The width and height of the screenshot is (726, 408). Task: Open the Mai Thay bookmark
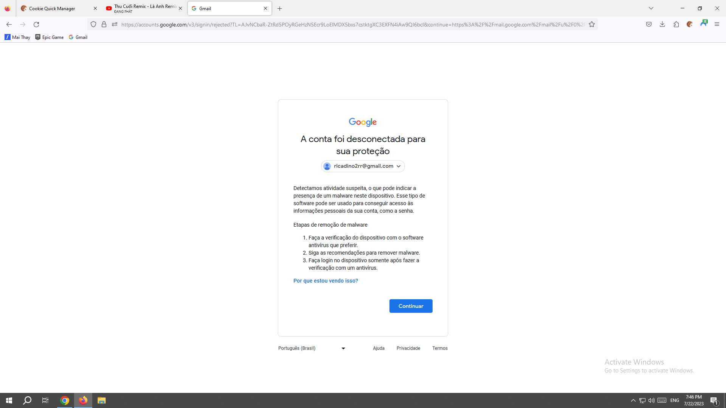point(17,37)
